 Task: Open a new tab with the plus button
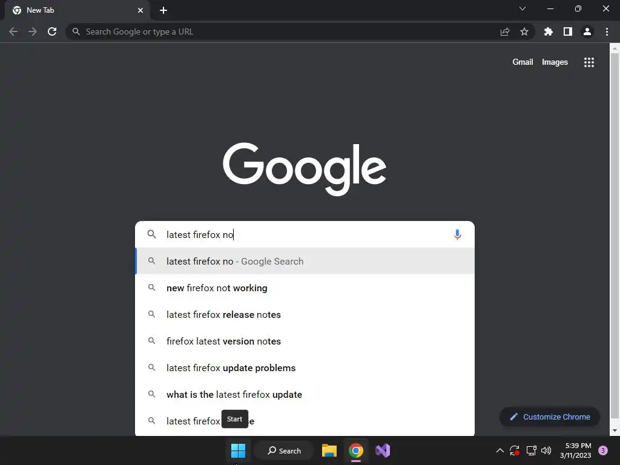point(163,11)
